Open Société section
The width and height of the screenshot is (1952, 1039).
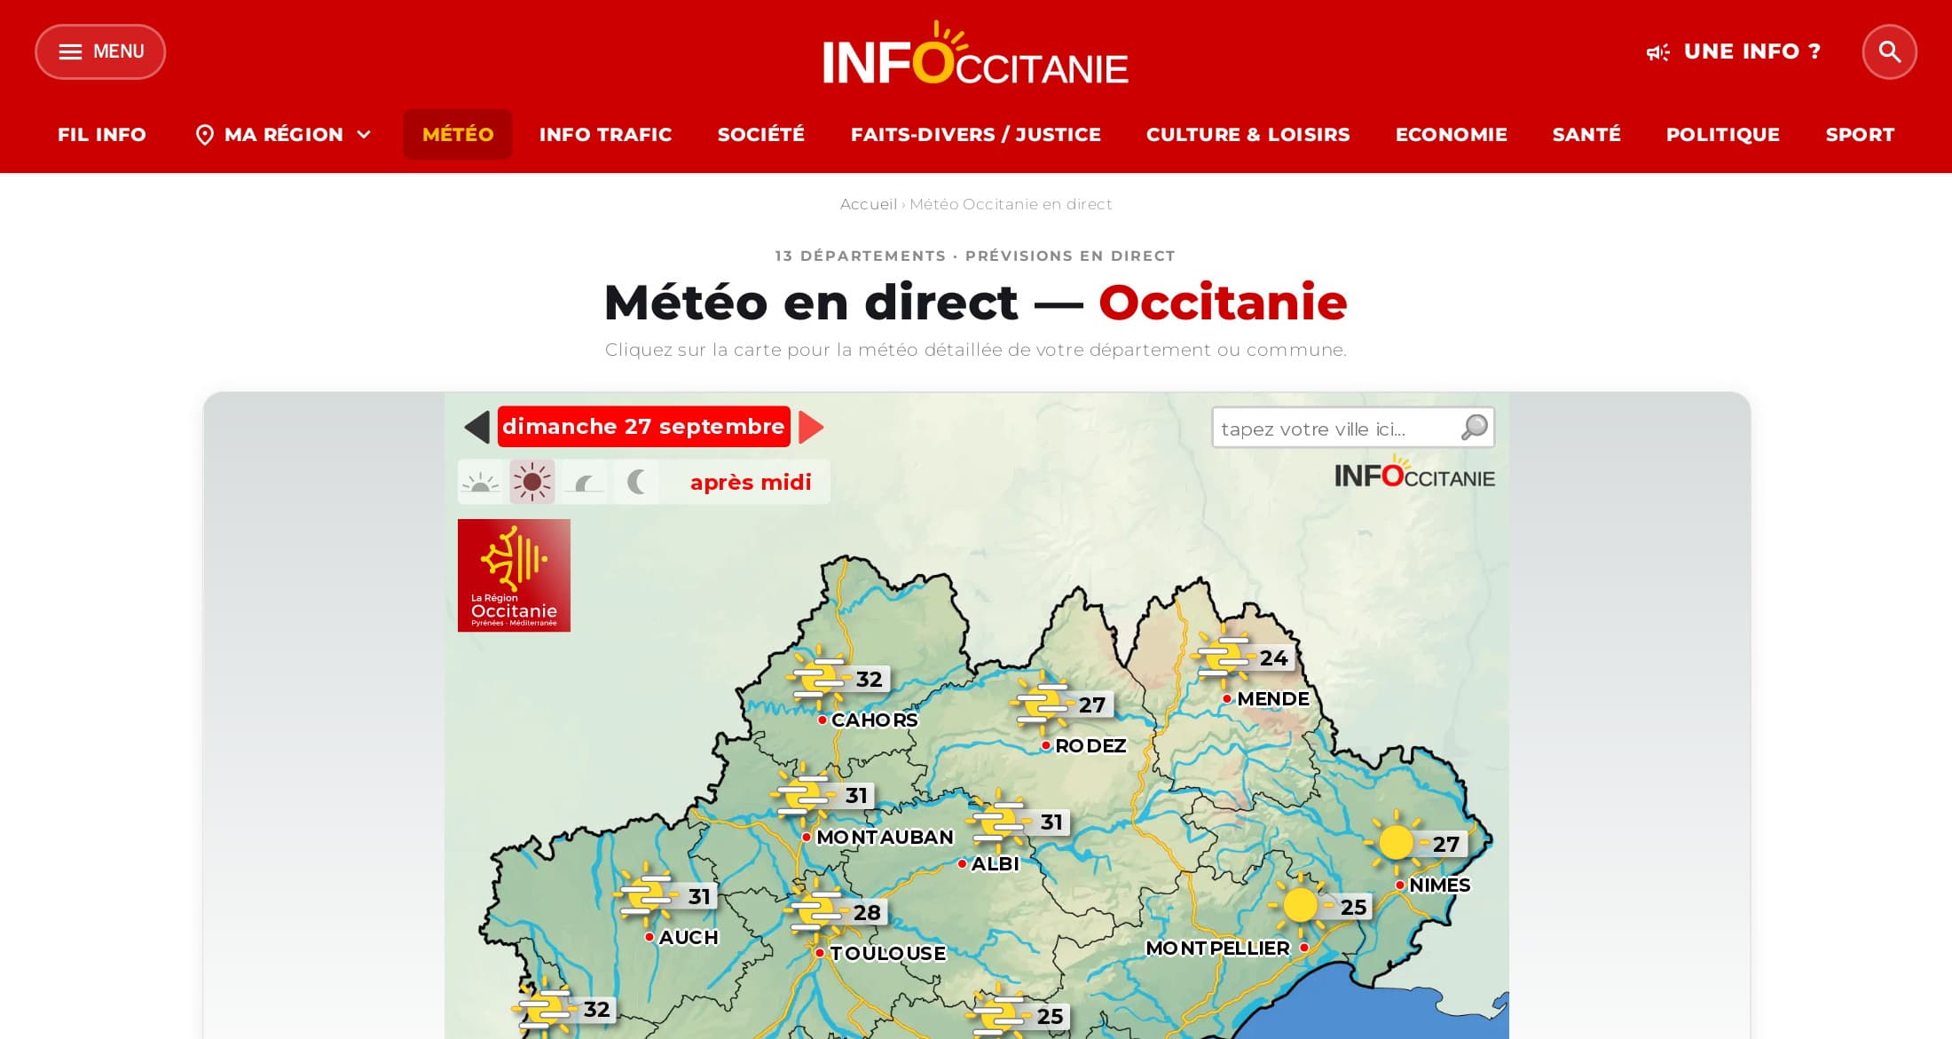[760, 135]
